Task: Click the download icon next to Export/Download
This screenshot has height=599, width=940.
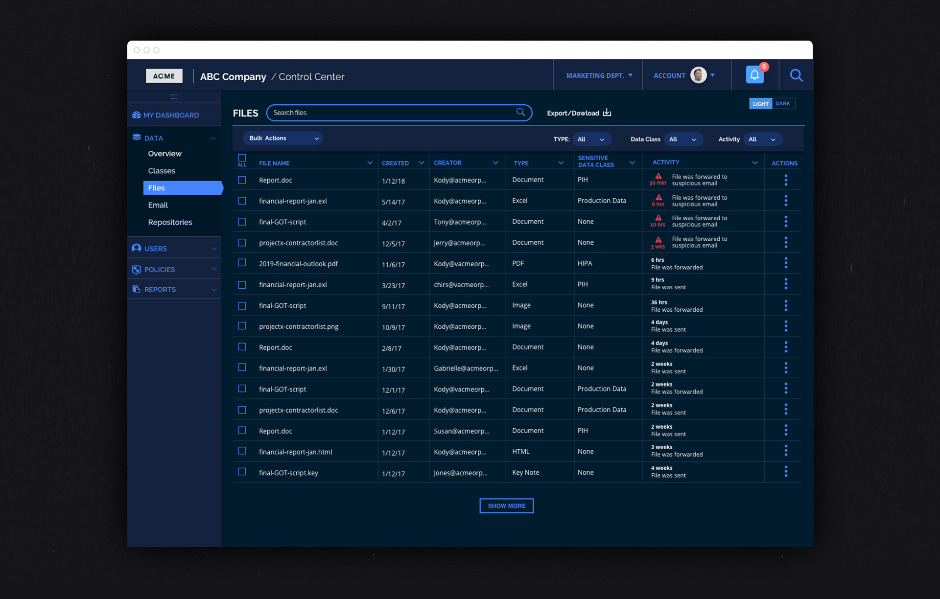Action: click(607, 113)
